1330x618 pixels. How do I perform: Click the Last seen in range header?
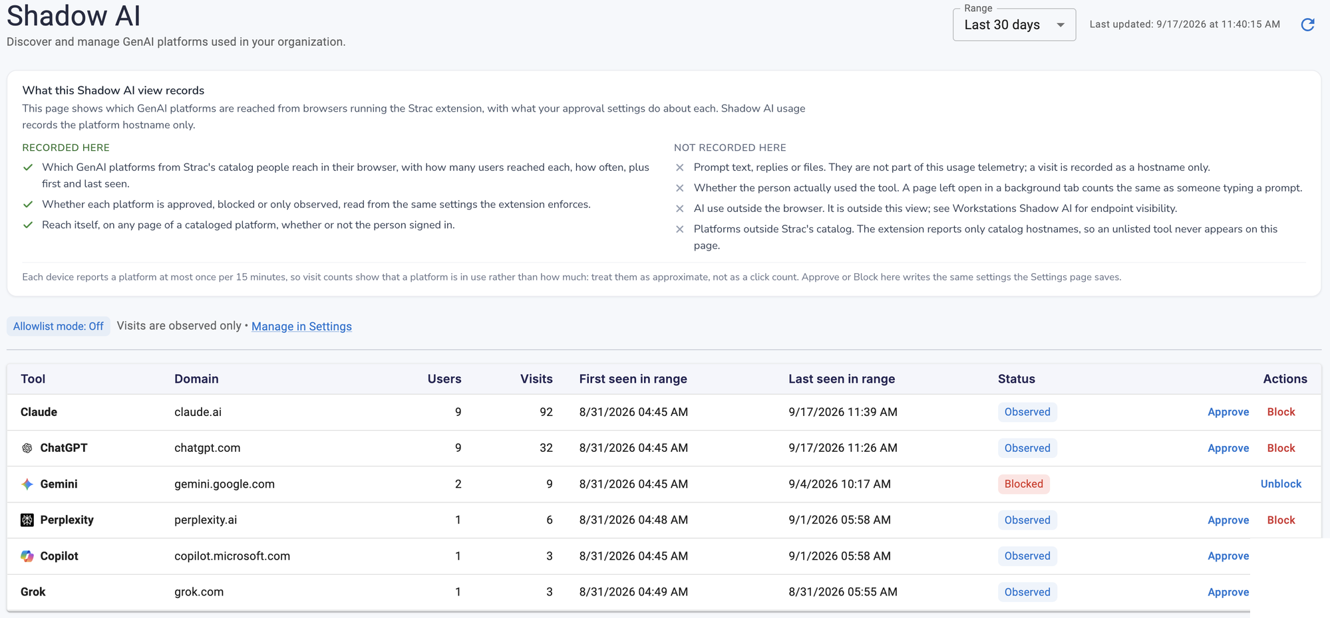click(842, 379)
